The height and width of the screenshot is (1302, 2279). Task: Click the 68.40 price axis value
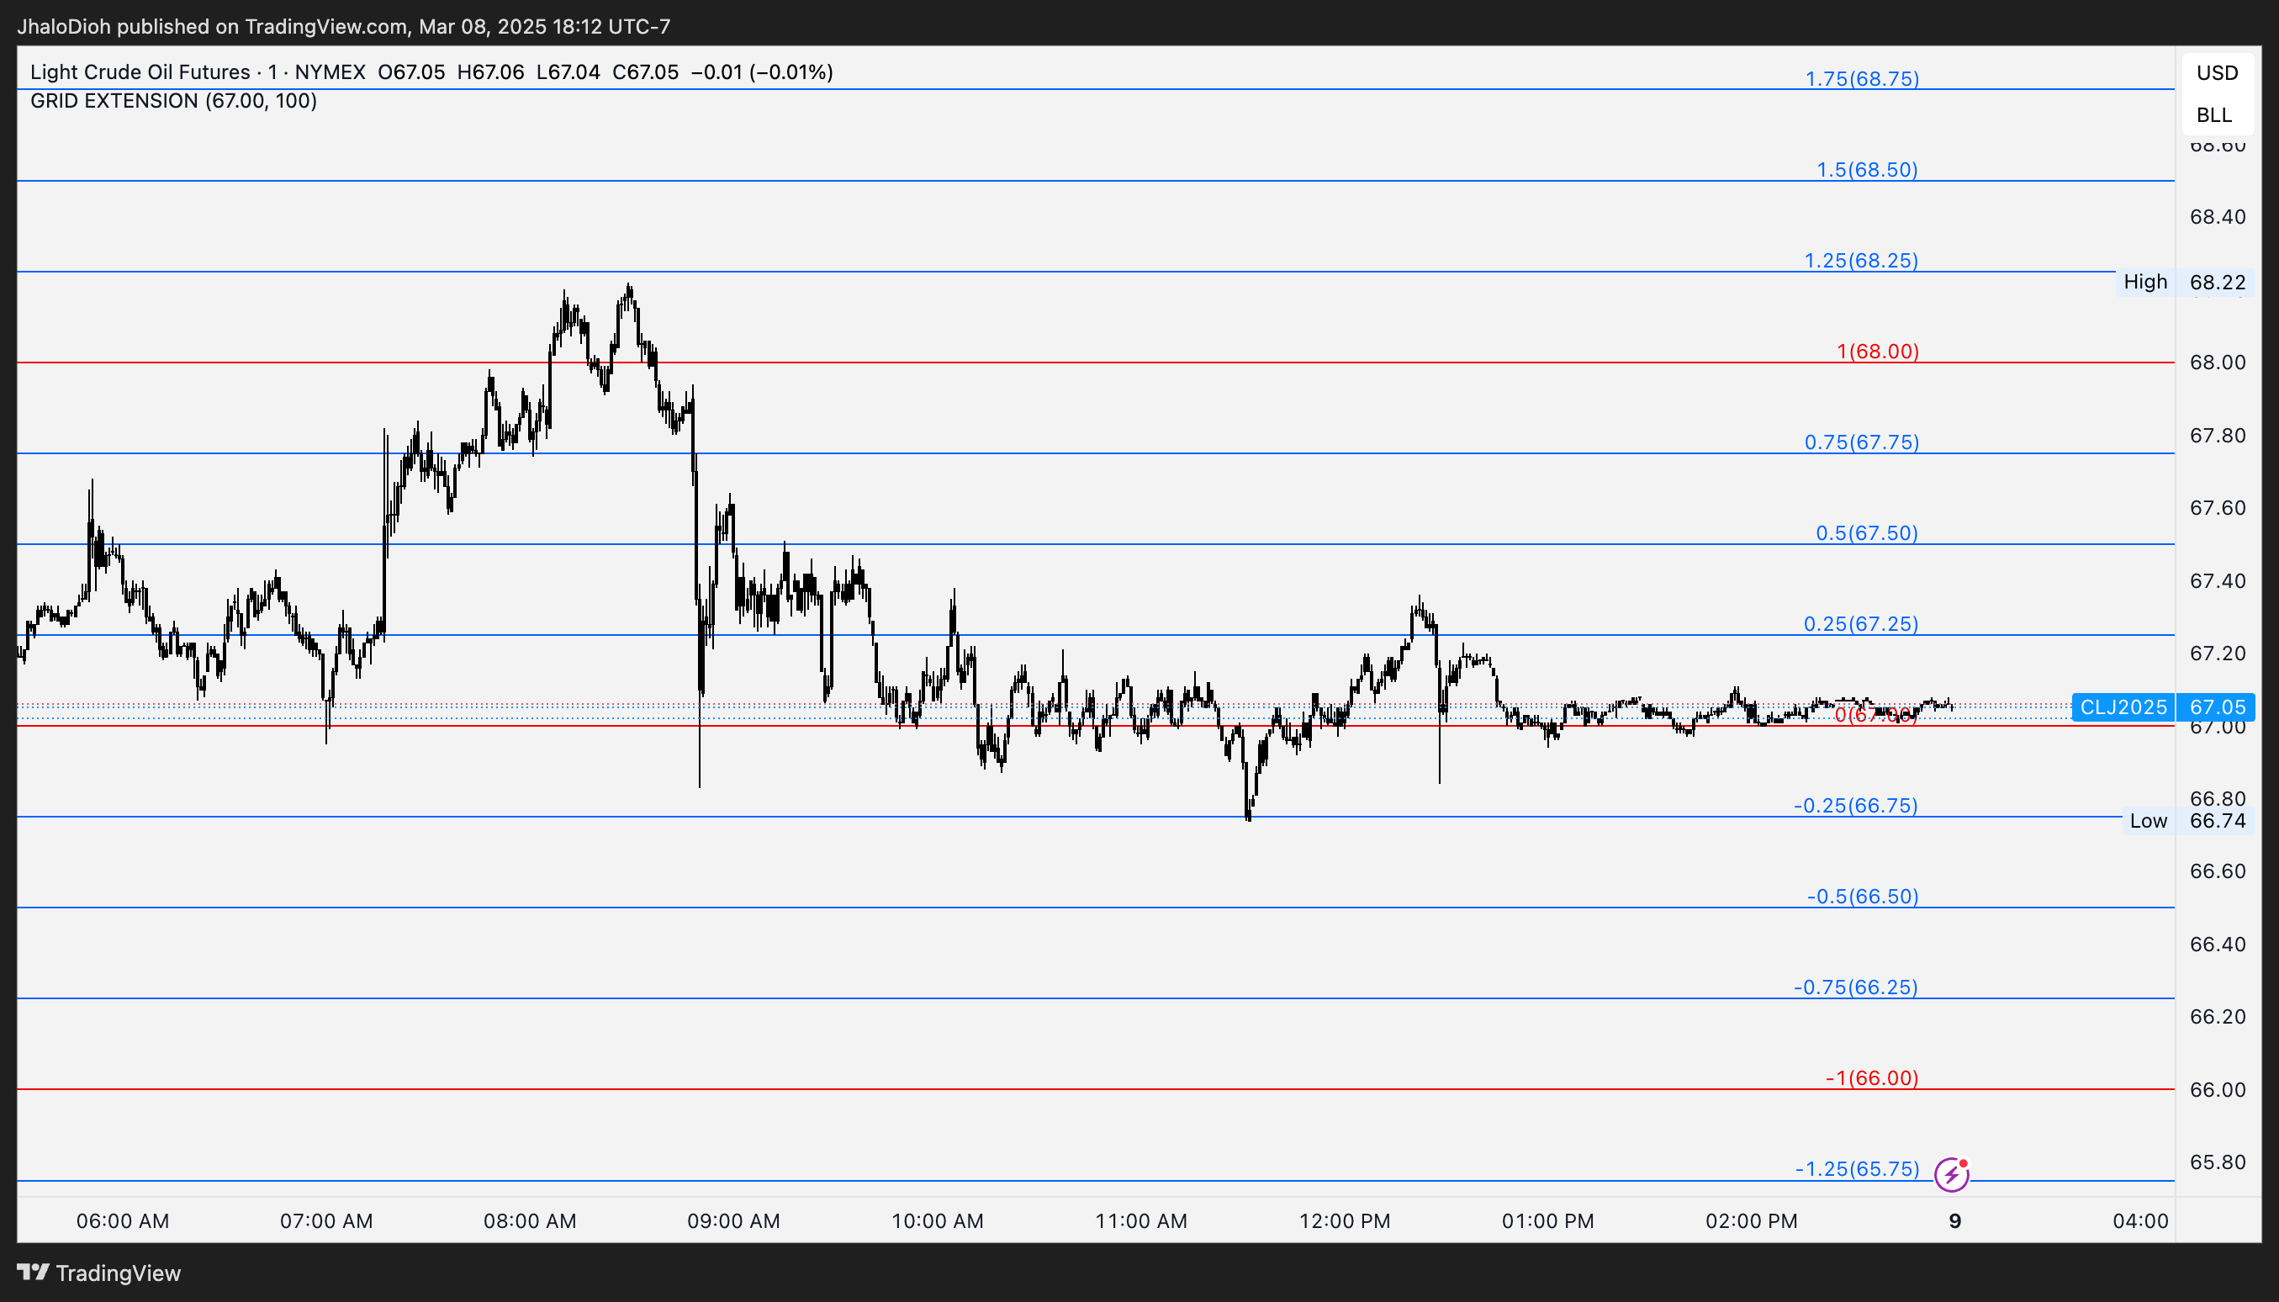click(2217, 216)
